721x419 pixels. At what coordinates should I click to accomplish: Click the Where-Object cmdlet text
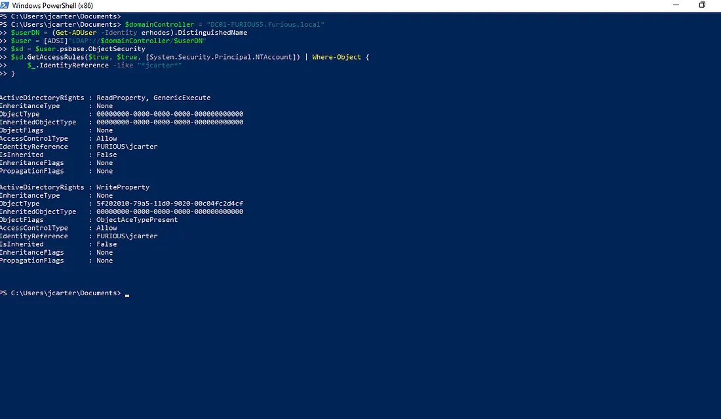click(336, 57)
